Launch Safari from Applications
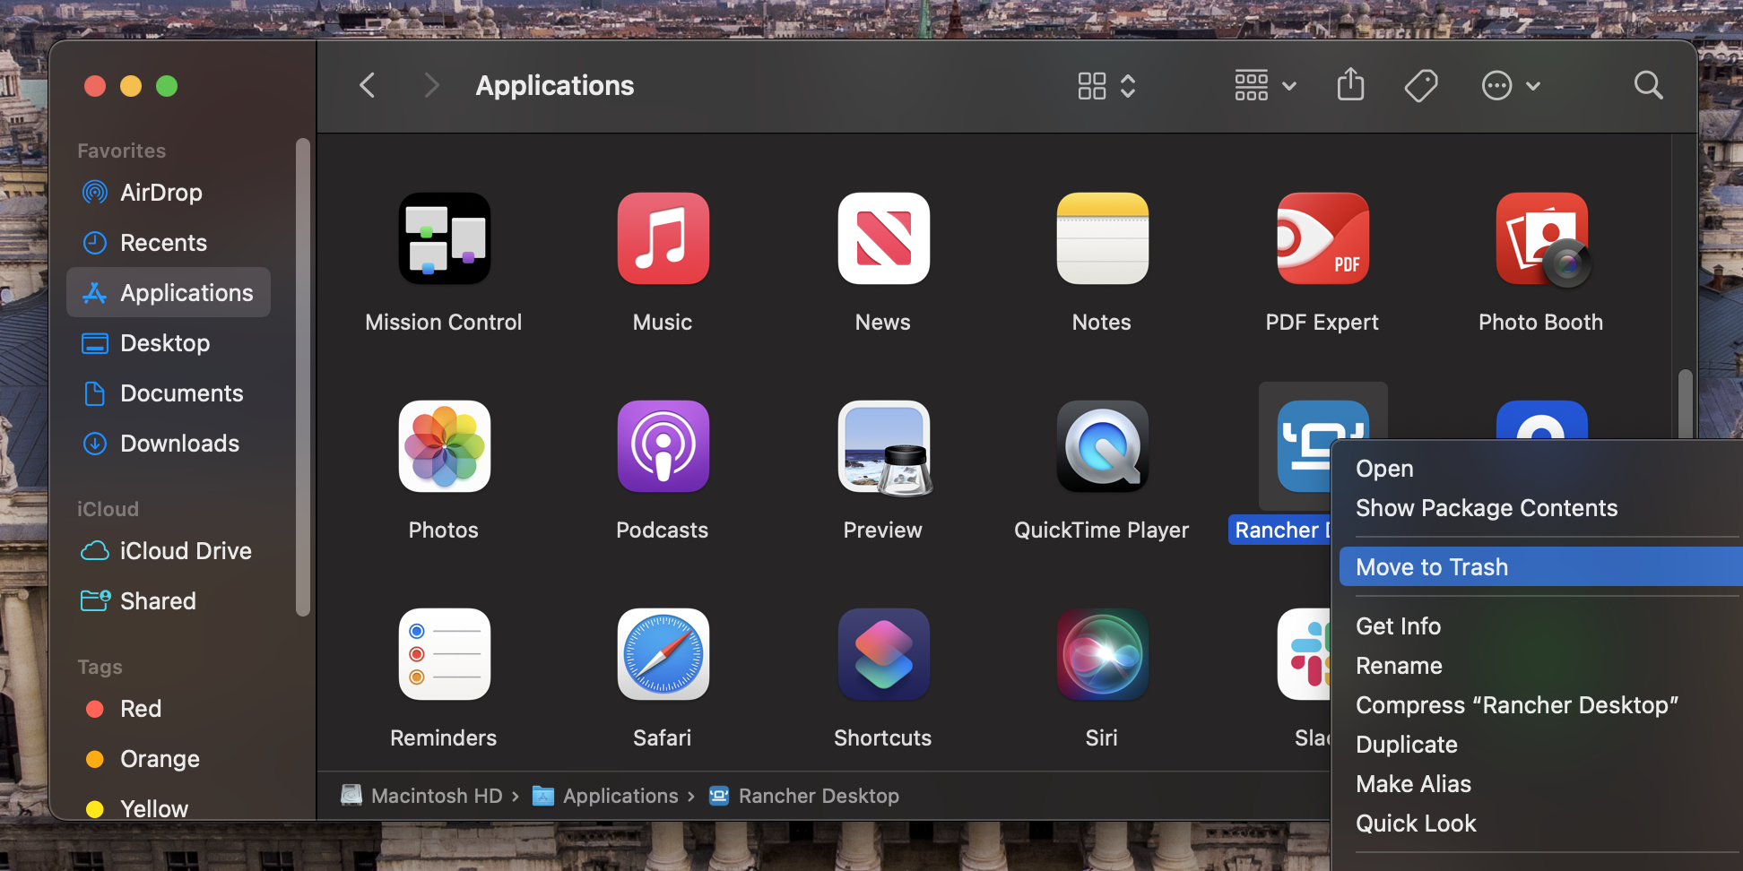The width and height of the screenshot is (1743, 871). coord(663,655)
